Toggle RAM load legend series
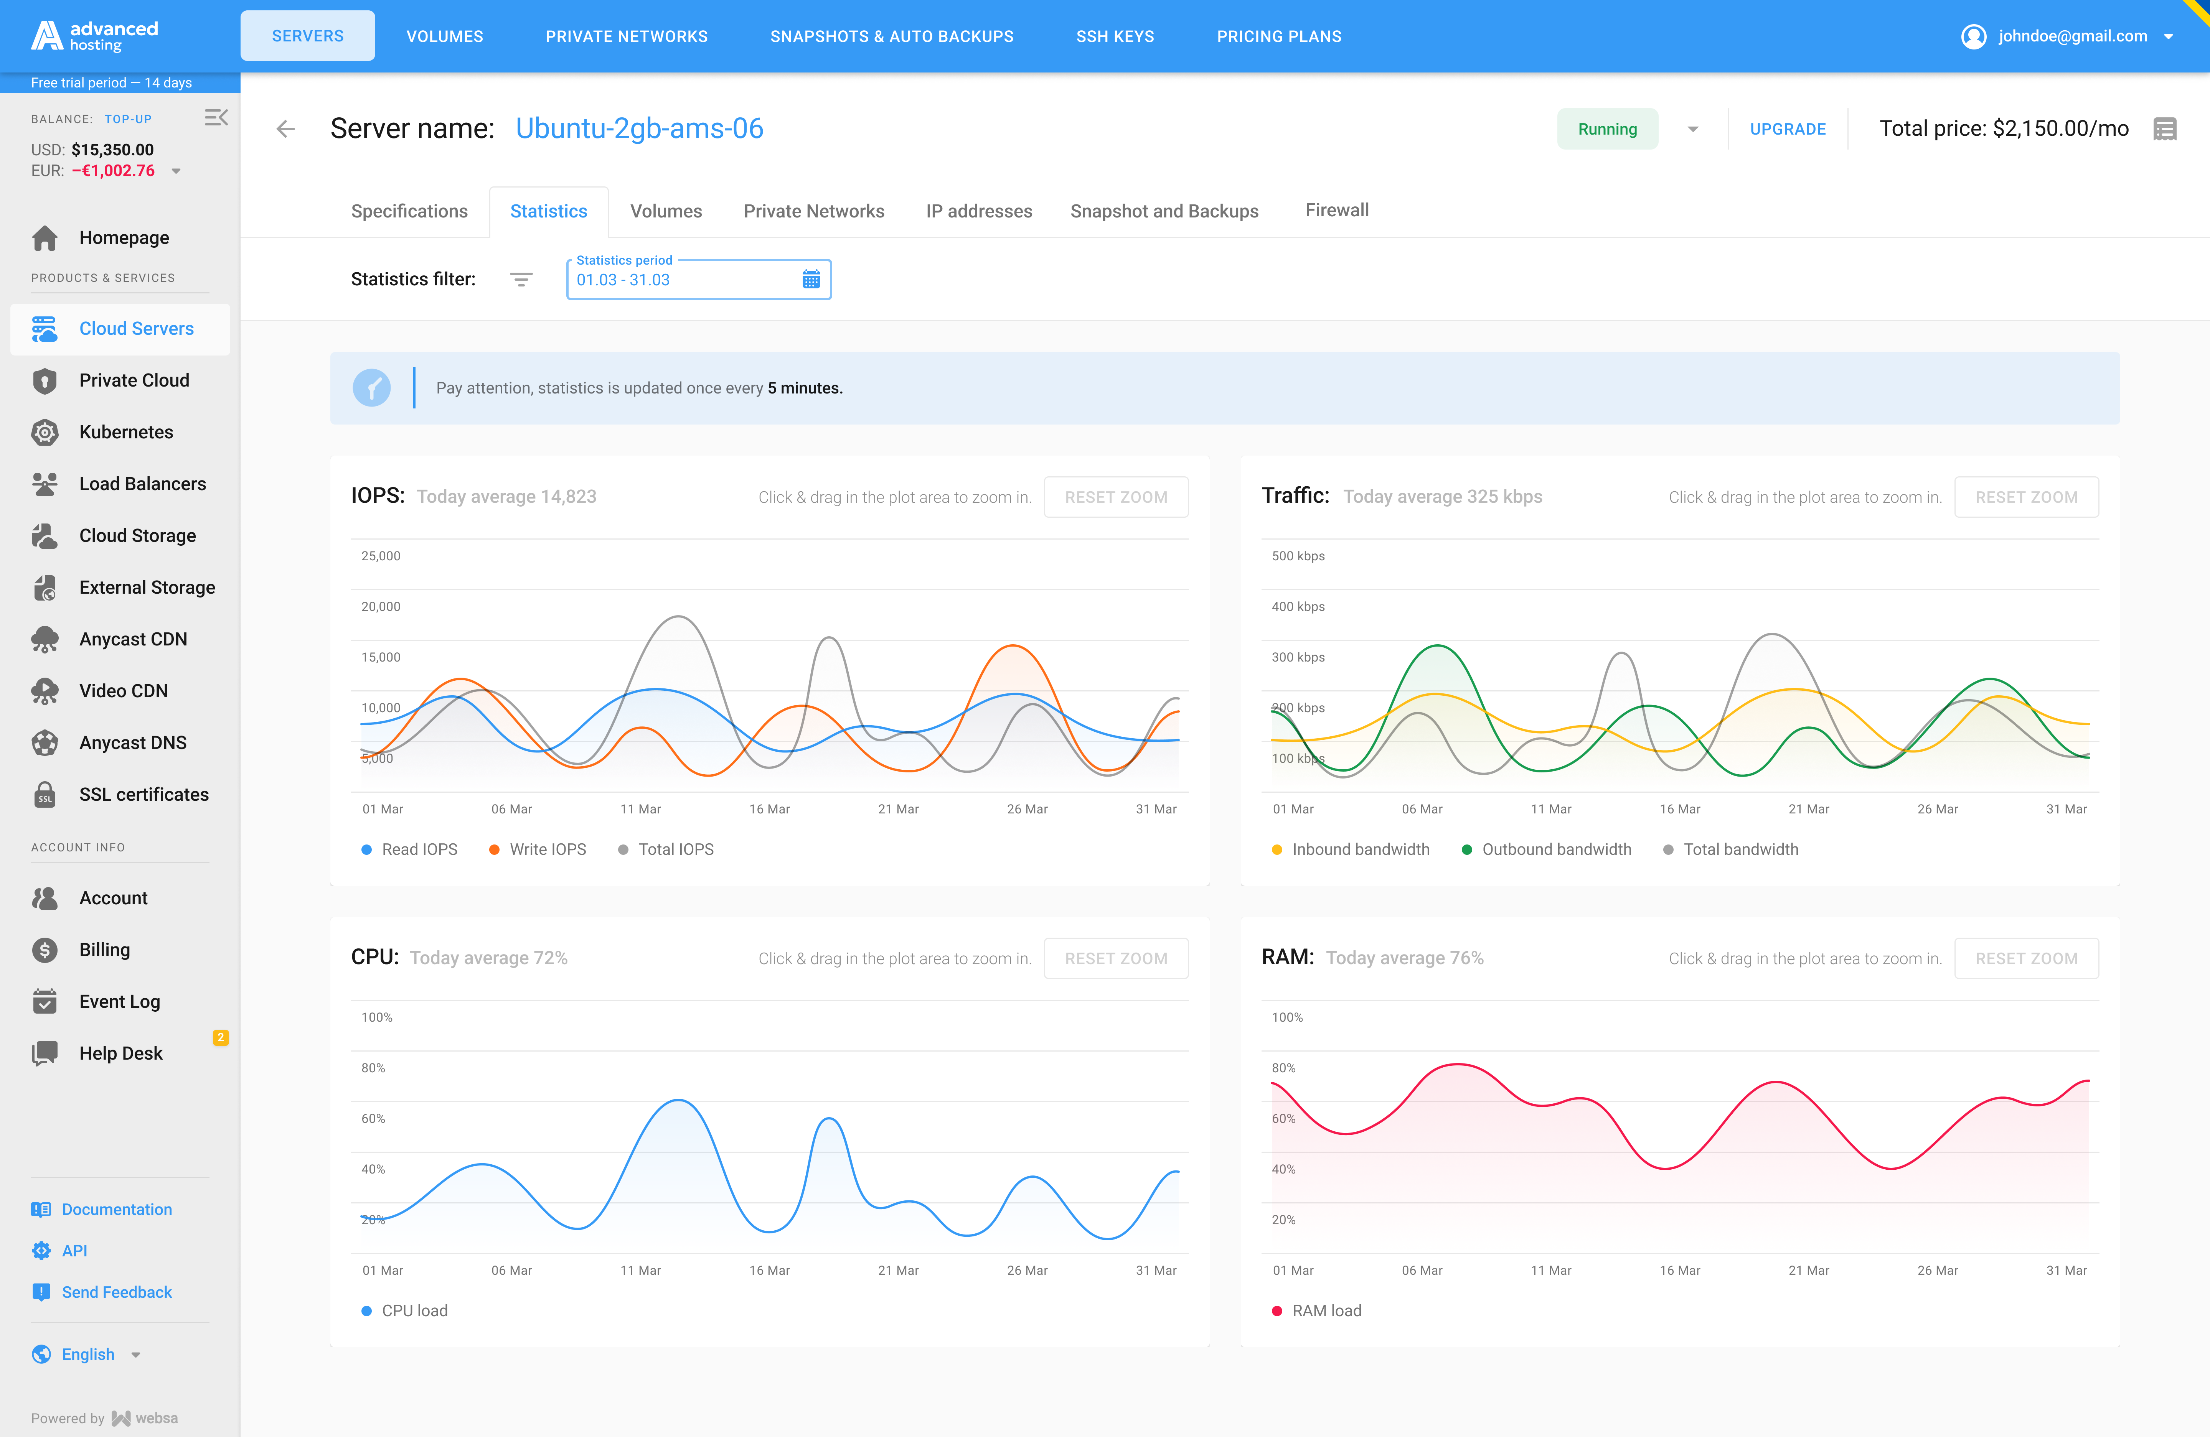Viewport: 2210px width, 1437px height. [x=1317, y=1311]
